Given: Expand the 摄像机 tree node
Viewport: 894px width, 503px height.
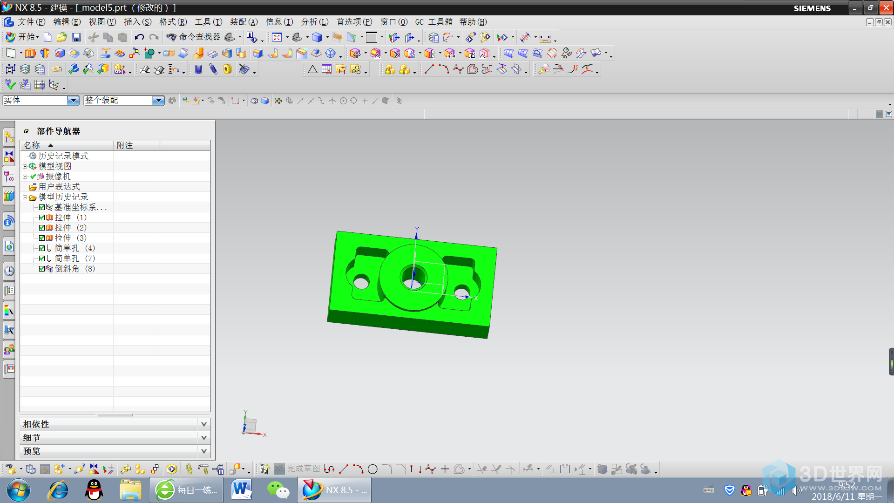Looking at the screenshot, I should pos(25,177).
